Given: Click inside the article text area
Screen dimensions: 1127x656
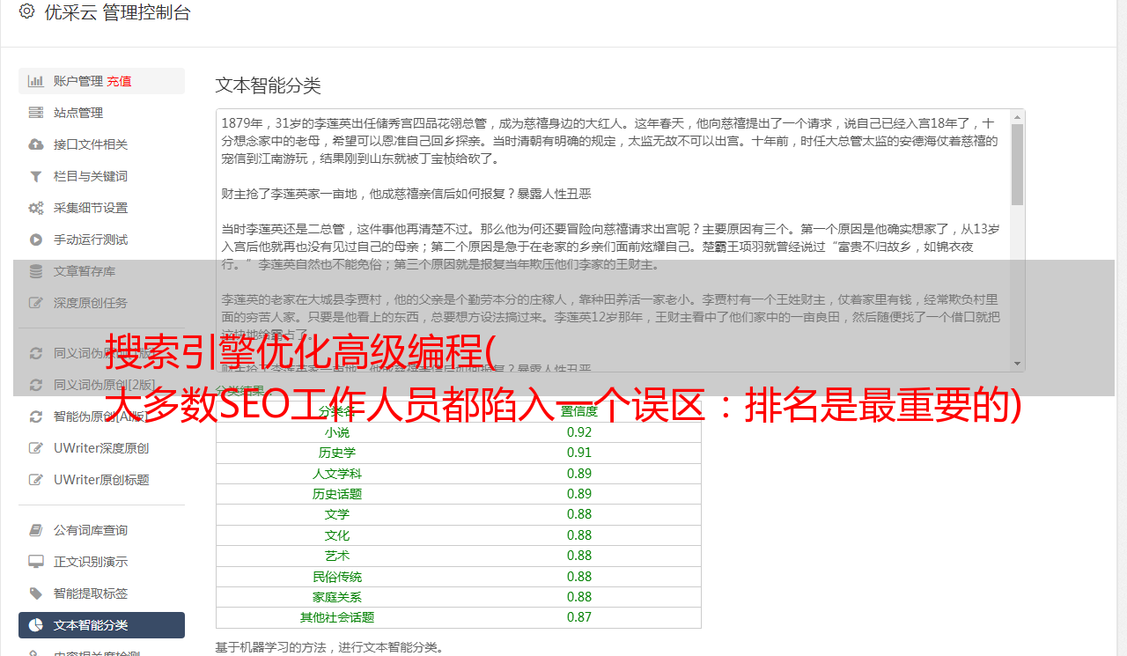Looking at the screenshot, I should pyautogui.click(x=613, y=240).
